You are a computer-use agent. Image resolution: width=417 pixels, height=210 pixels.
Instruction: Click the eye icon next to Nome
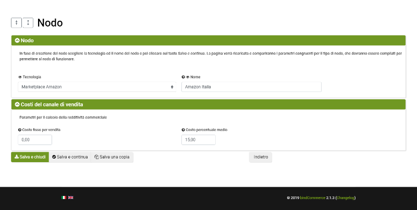pyautogui.click(x=188, y=77)
